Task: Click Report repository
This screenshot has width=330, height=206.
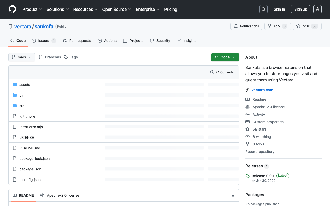Action: click(x=260, y=152)
